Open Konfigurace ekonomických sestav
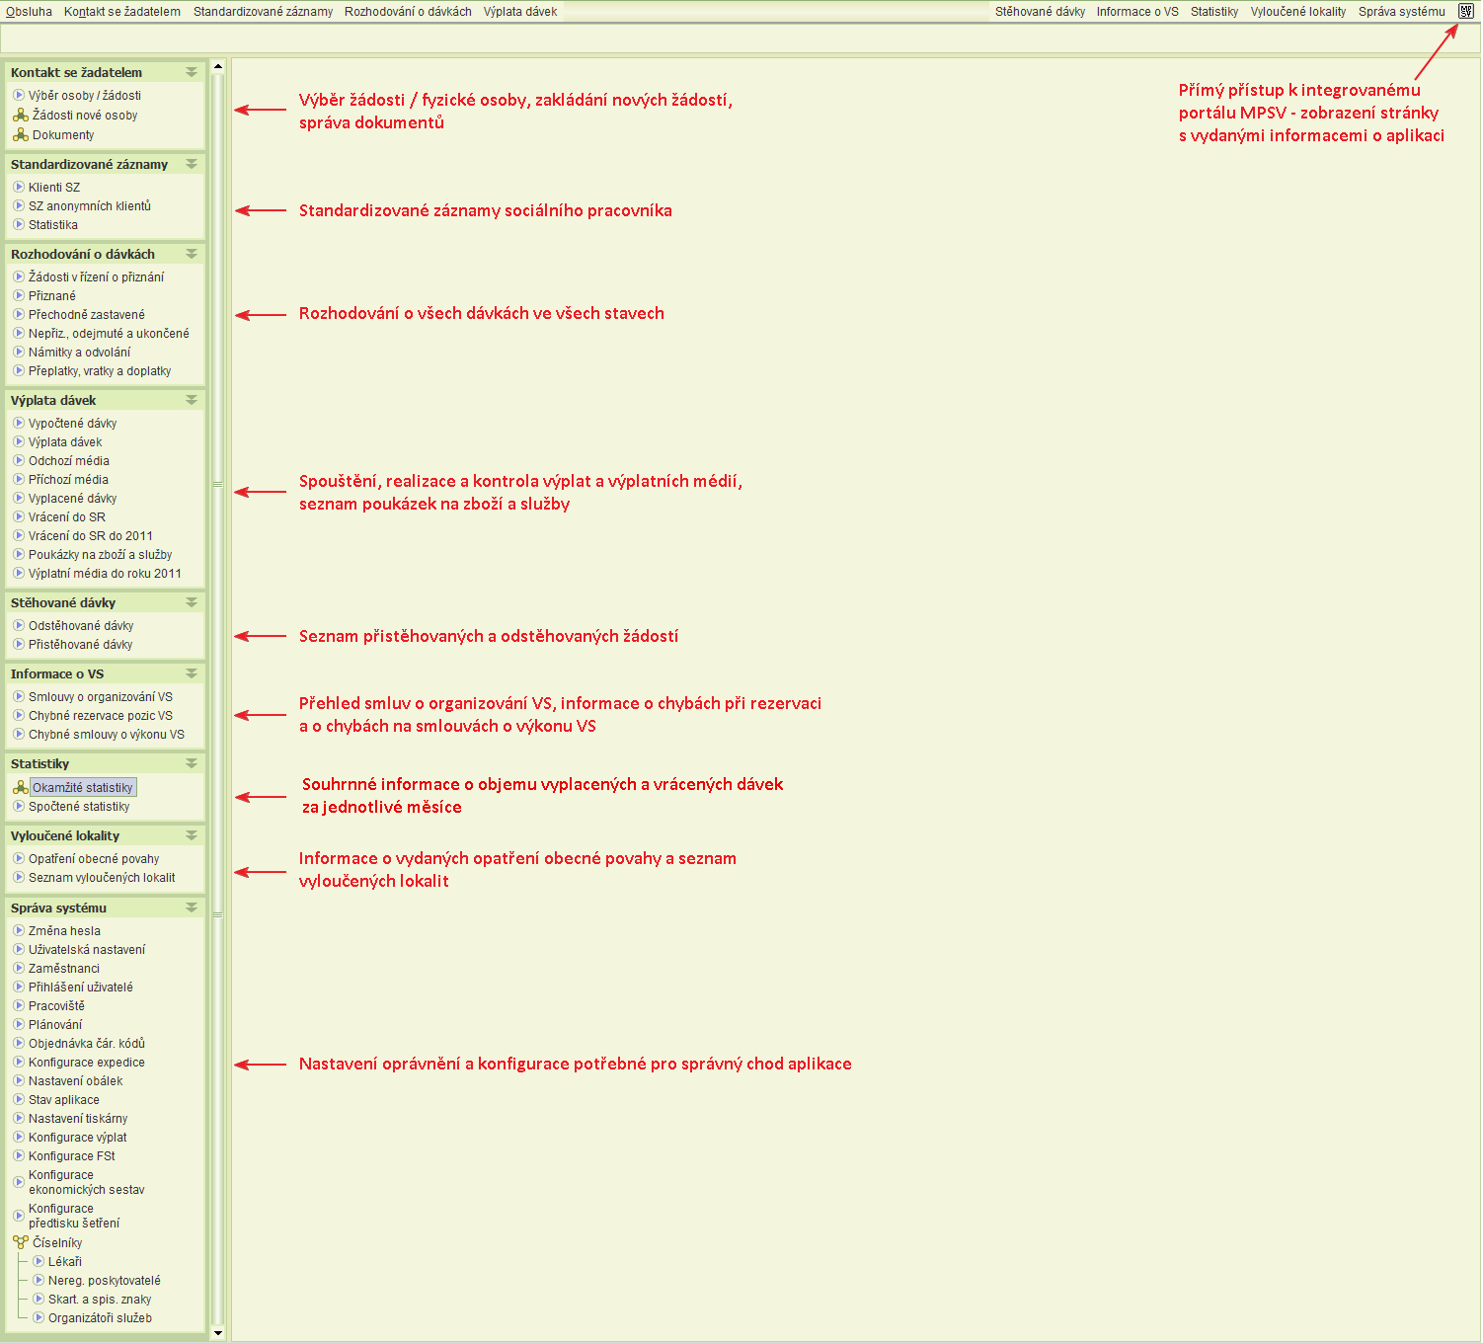The width and height of the screenshot is (1483, 1343). [x=87, y=1182]
